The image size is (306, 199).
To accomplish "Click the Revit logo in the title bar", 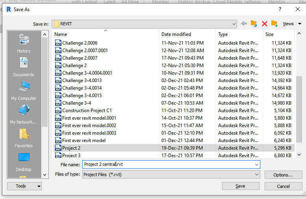I will click(9, 9).
